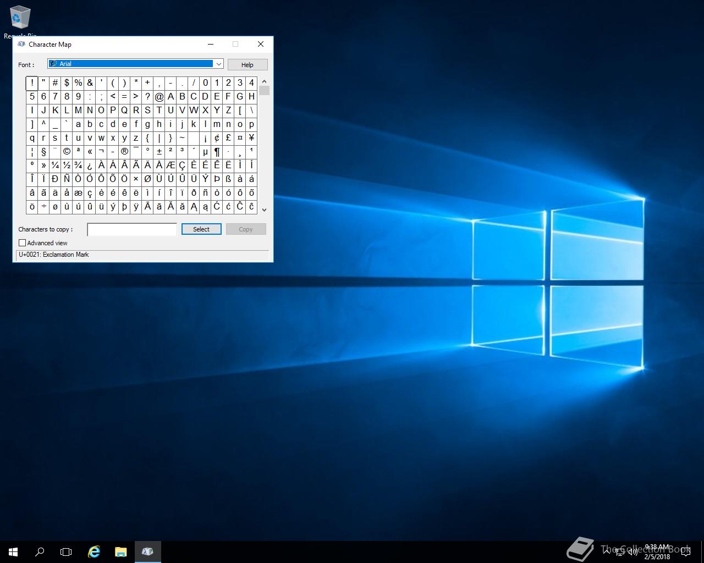
Task: Select the dollar $ character cell
Action: click(67, 83)
